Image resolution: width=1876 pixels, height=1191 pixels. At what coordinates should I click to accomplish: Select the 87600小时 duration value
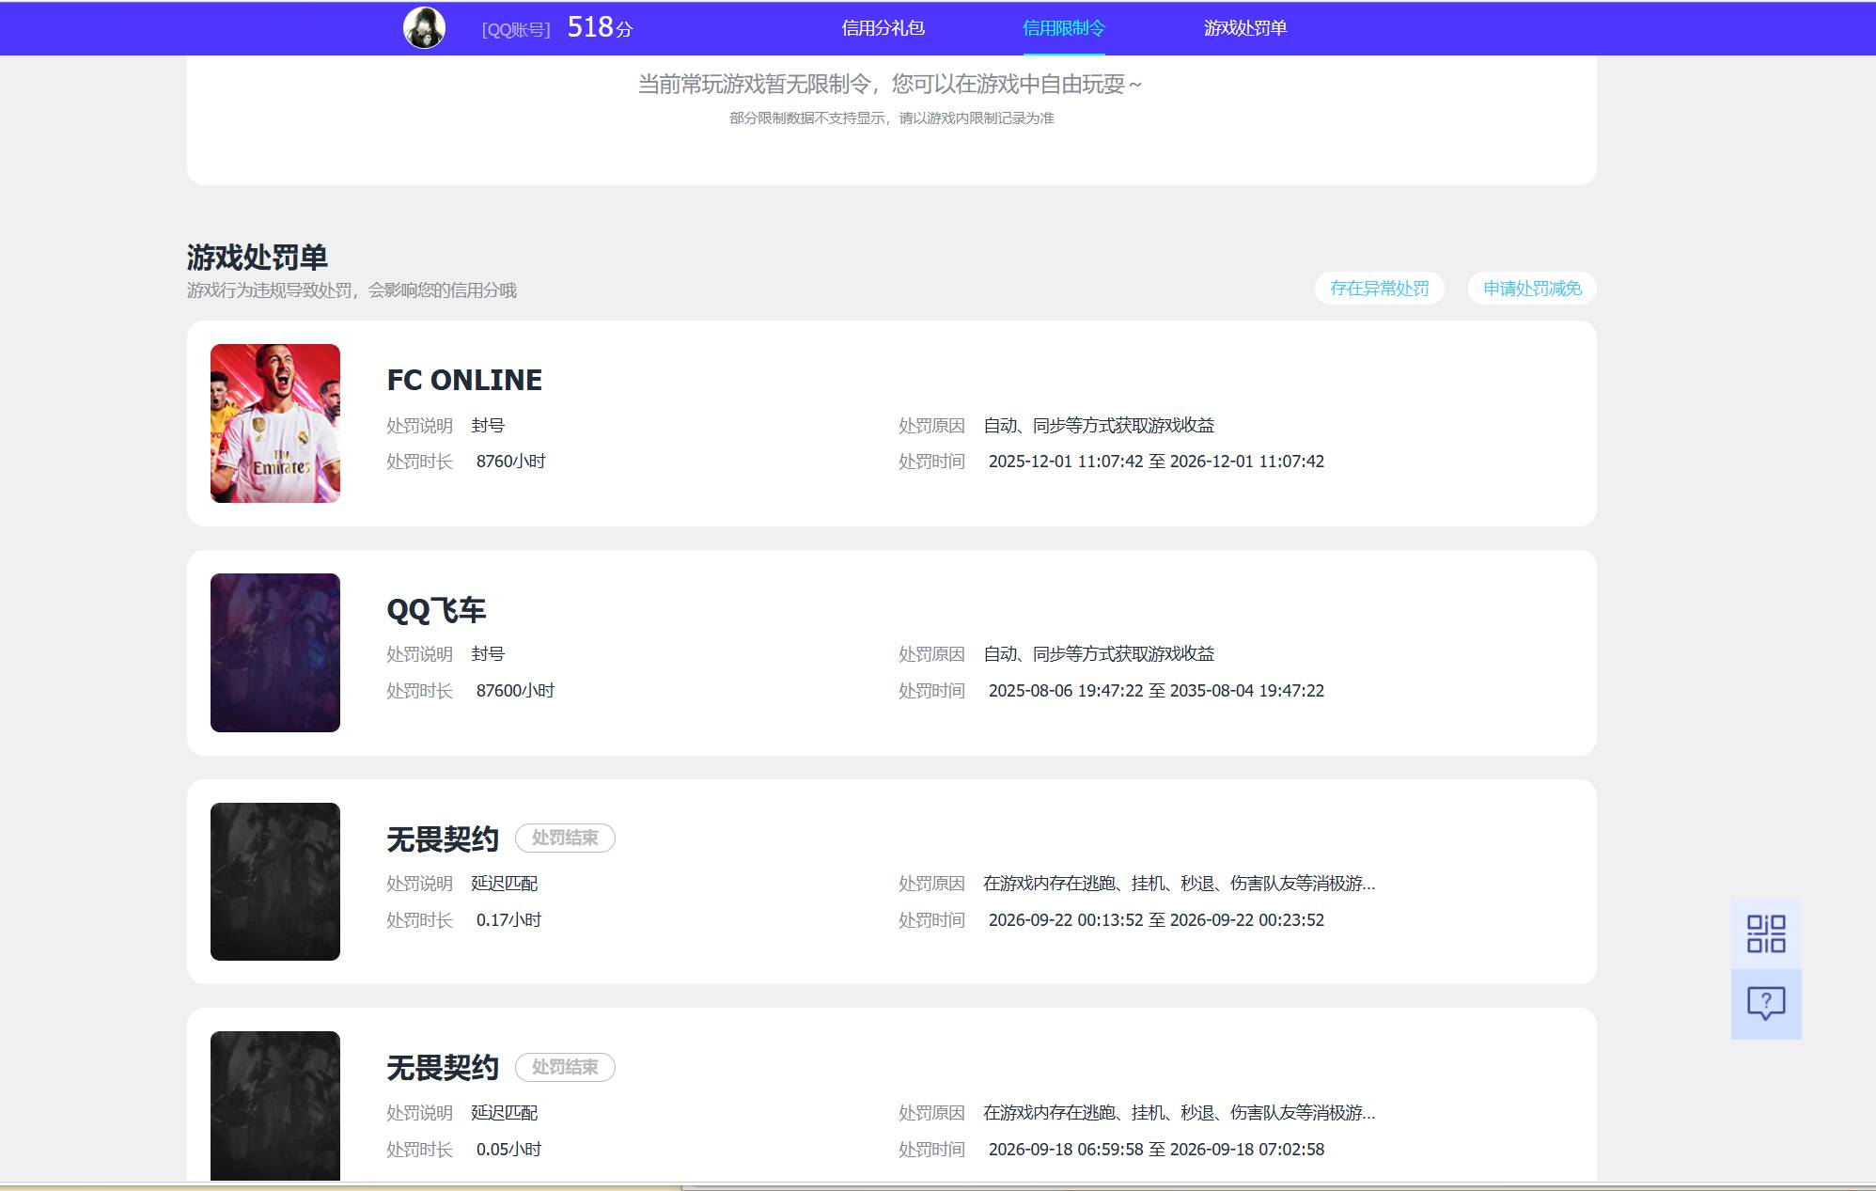[x=515, y=691]
